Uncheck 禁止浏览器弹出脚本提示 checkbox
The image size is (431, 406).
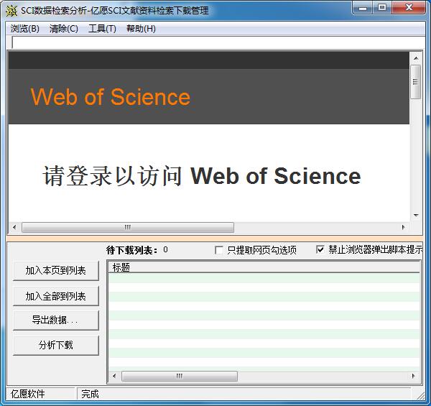(320, 249)
